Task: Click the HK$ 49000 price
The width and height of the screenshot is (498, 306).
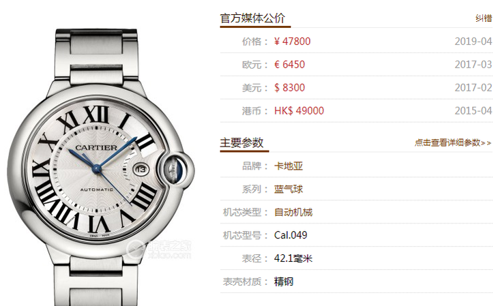Action: click(299, 111)
